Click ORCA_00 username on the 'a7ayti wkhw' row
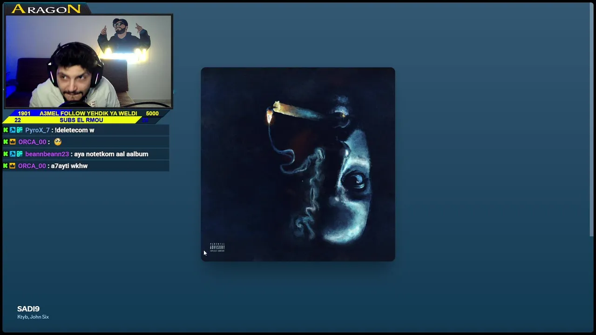596x335 pixels. click(x=32, y=166)
